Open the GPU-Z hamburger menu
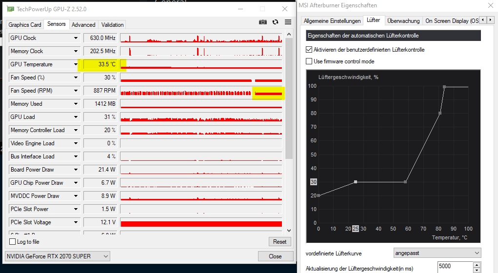Viewport: 498px width, 273px height. (x=288, y=22)
